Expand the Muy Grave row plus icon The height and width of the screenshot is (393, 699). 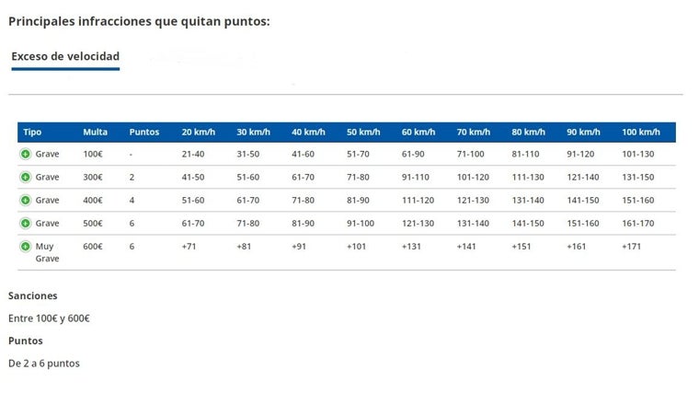[26, 247]
